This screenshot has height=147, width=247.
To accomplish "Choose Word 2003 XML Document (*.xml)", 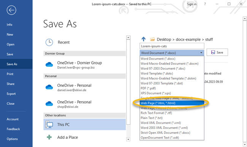I will [x=172, y=128].
